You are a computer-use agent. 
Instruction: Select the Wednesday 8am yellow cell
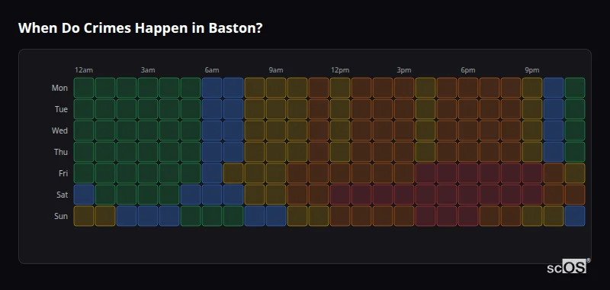(255, 130)
